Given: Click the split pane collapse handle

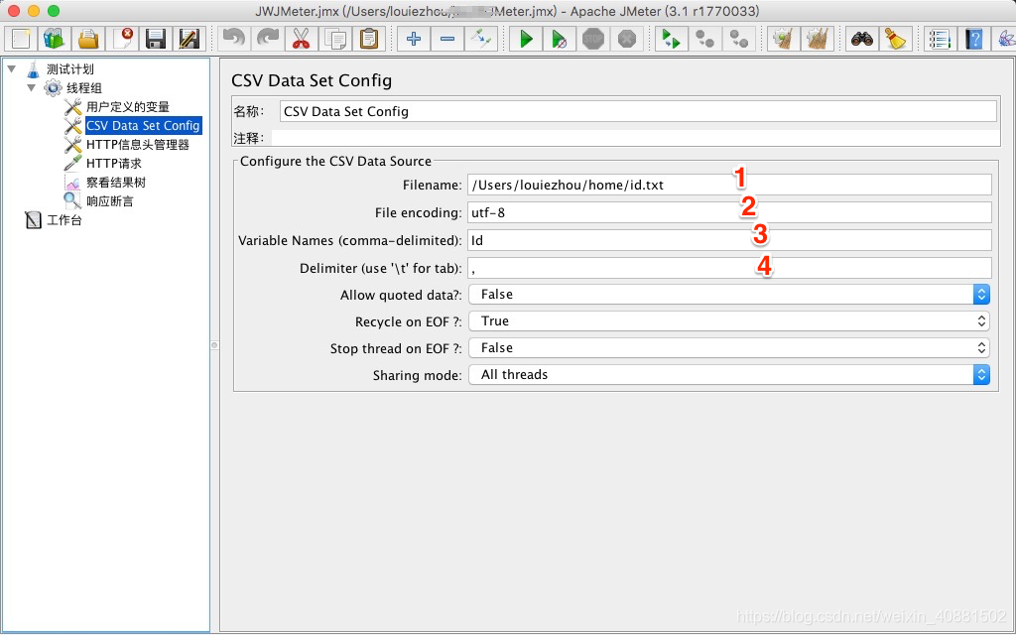Looking at the screenshot, I should [214, 345].
